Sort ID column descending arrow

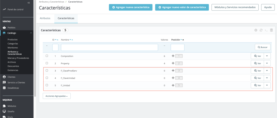tap(56, 40)
